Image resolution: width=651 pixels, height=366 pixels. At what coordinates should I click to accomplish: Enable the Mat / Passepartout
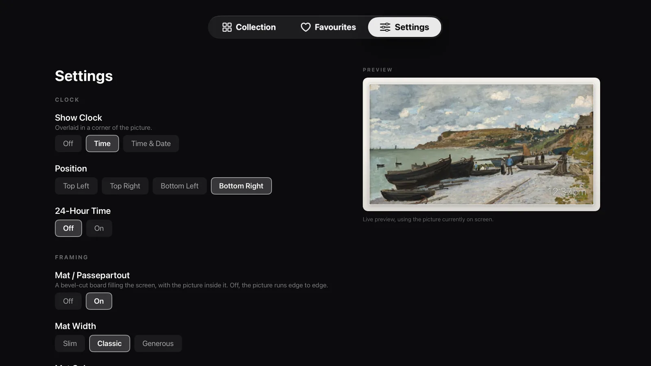(99, 301)
